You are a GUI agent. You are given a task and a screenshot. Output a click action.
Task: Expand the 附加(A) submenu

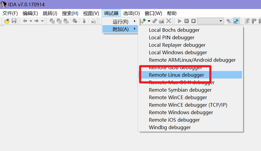(120, 29)
